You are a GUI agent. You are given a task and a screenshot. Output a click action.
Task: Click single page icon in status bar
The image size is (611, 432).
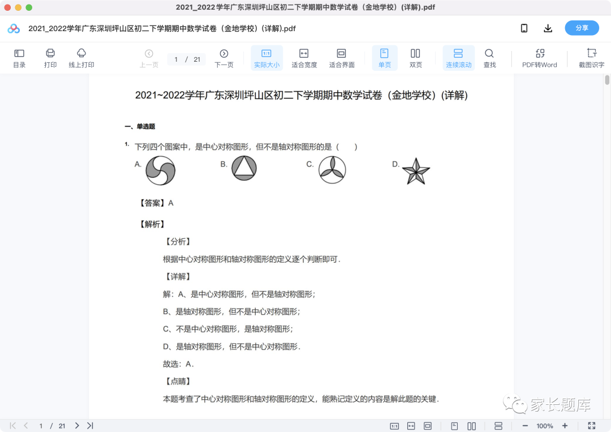click(454, 426)
